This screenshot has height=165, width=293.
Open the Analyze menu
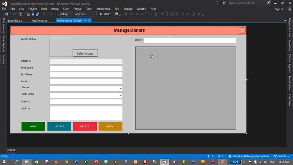[x=128, y=9]
